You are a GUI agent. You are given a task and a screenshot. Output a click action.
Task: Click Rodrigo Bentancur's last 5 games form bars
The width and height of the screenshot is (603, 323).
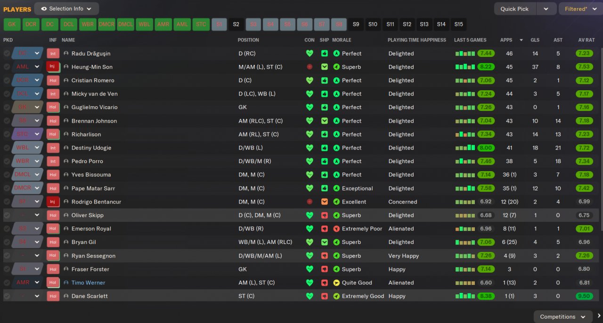tap(465, 202)
